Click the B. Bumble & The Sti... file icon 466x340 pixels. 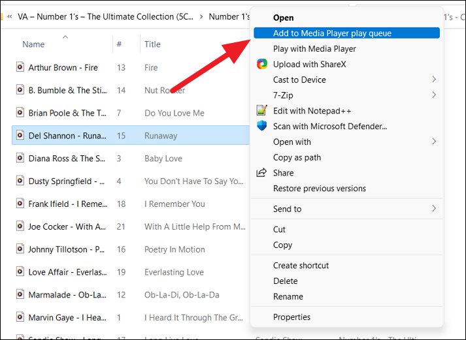pyautogui.click(x=20, y=90)
